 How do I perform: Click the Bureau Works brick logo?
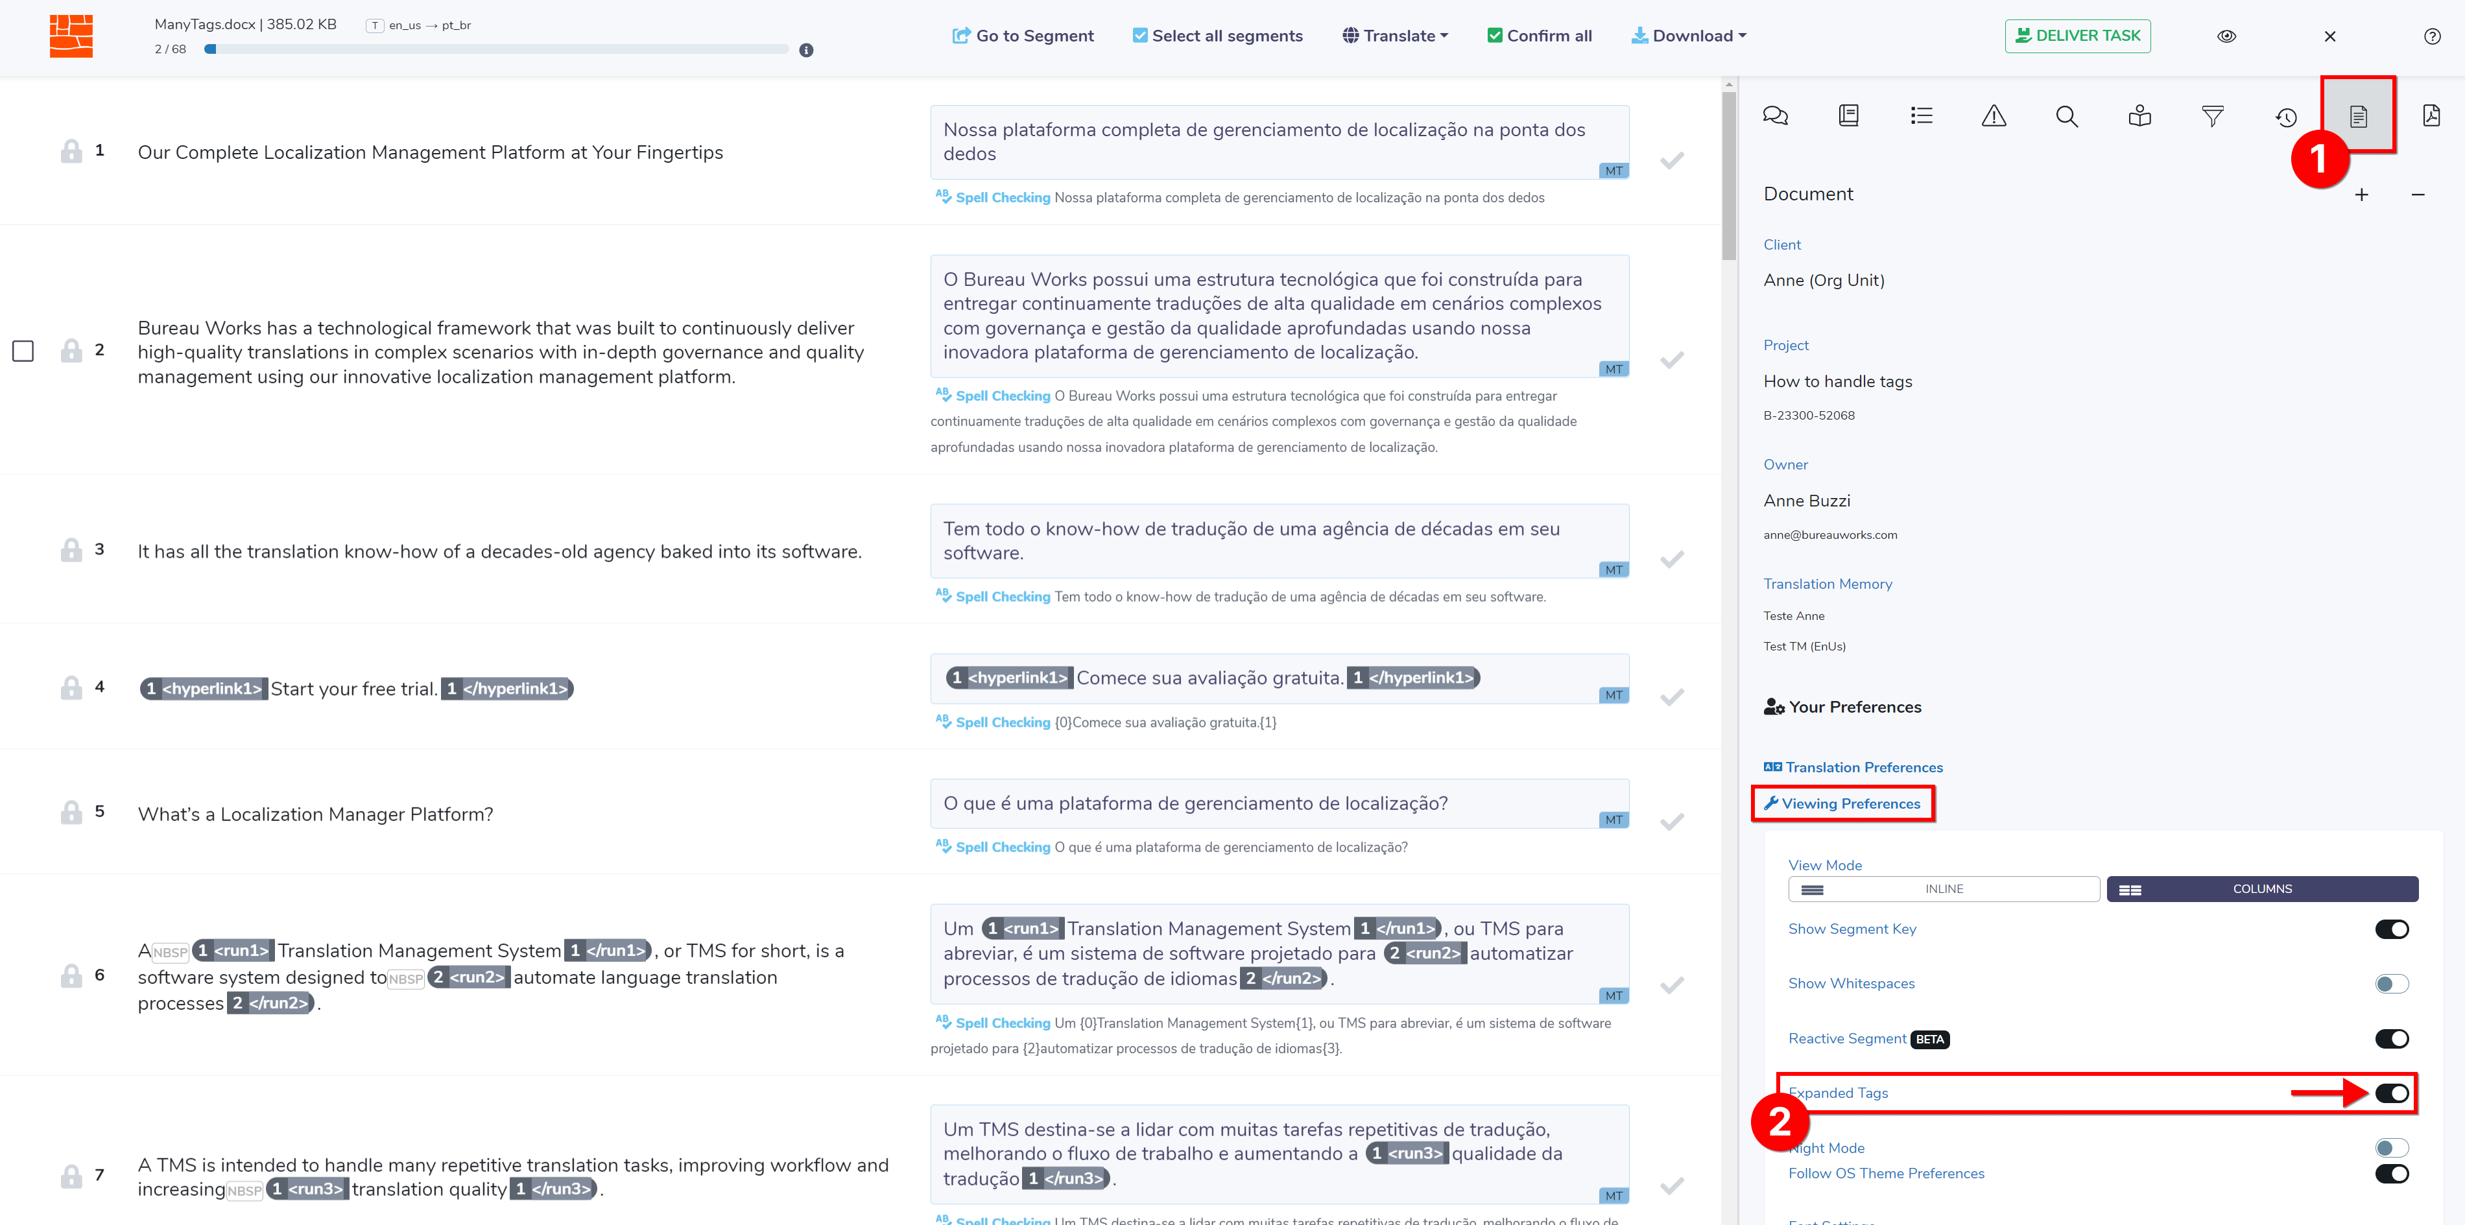point(71,36)
